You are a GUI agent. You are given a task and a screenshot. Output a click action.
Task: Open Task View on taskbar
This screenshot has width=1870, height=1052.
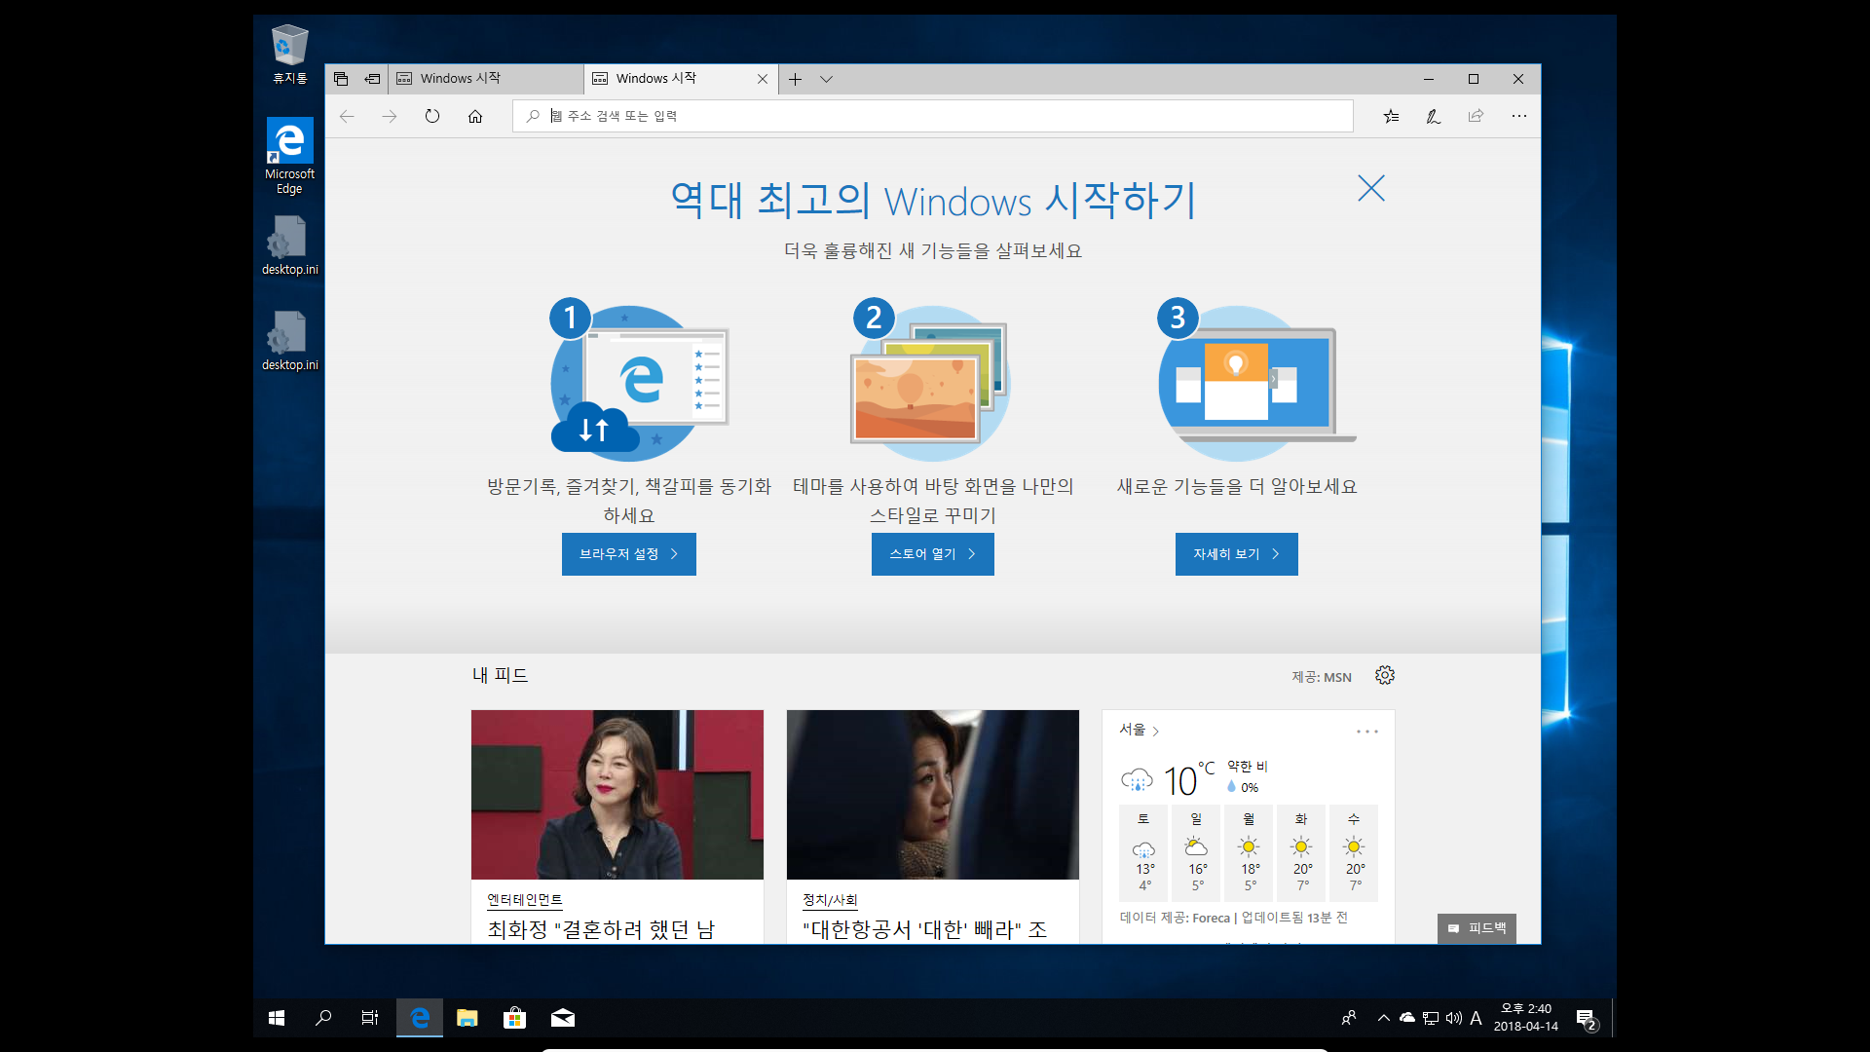[370, 1018]
